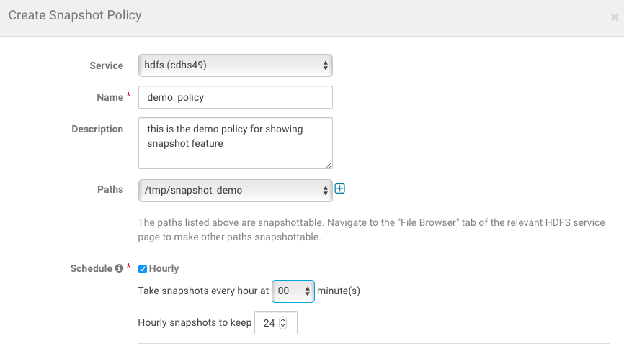Viewport: 624px width, 346px height.
Task: Click the Schedule field label
Action: click(91, 268)
